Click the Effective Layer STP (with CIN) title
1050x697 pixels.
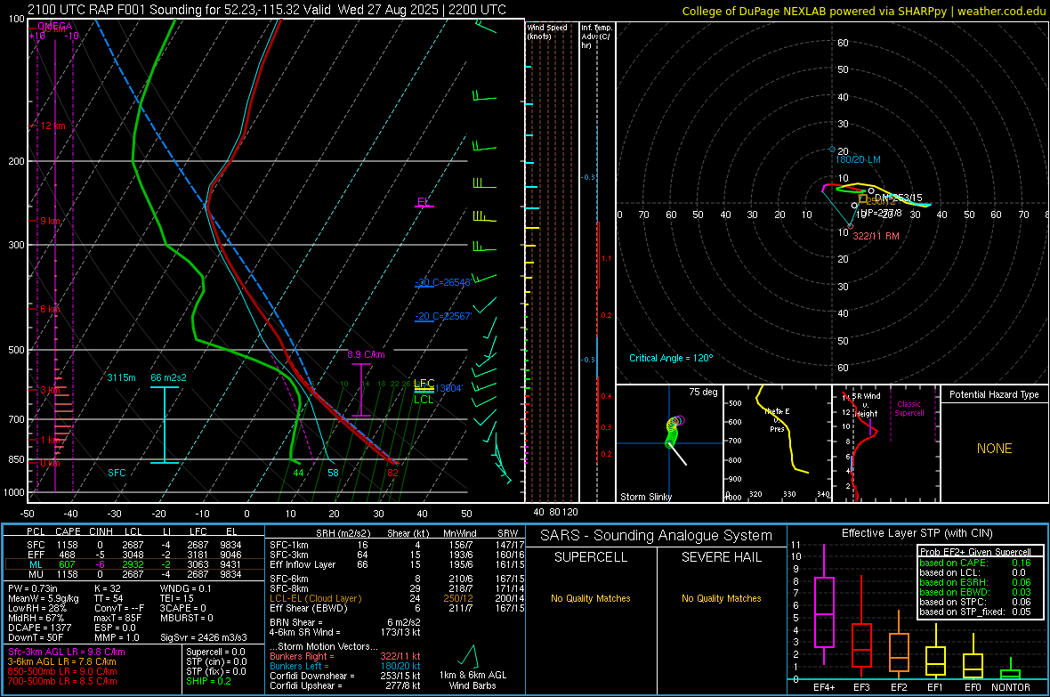point(917,533)
